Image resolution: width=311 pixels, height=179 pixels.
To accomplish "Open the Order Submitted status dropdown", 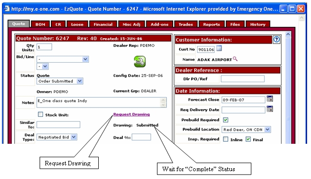I will [x=60, y=81].
